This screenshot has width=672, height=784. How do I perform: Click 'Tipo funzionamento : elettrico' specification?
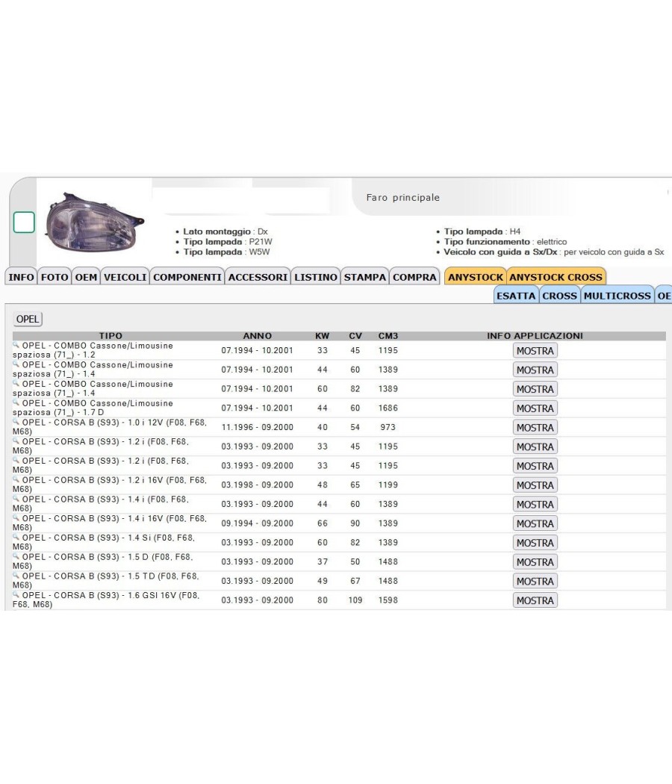point(505,242)
